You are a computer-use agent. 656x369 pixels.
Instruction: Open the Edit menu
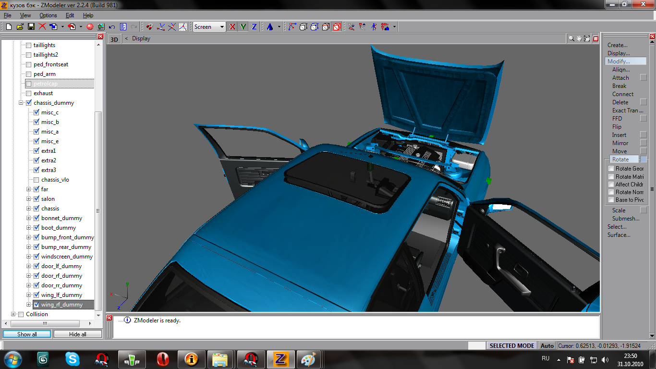pos(70,15)
